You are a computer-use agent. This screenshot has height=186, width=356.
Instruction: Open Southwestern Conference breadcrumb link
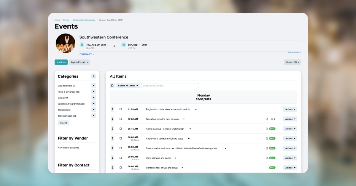click(84, 20)
